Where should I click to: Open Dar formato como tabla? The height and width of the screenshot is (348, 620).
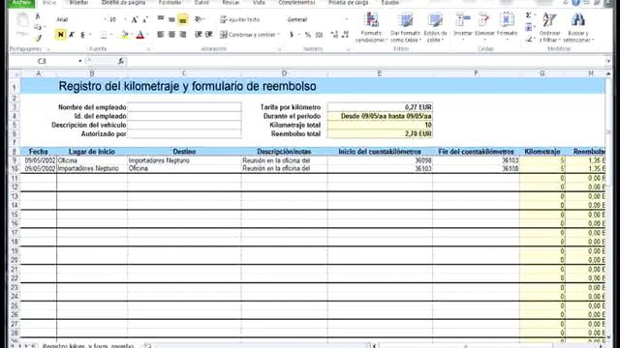(x=405, y=27)
